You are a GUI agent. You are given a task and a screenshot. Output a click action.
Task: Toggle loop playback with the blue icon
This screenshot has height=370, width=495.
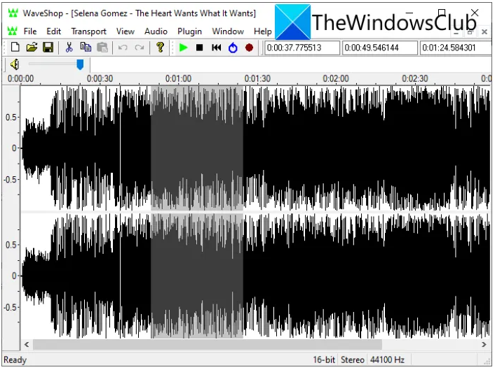233,48
